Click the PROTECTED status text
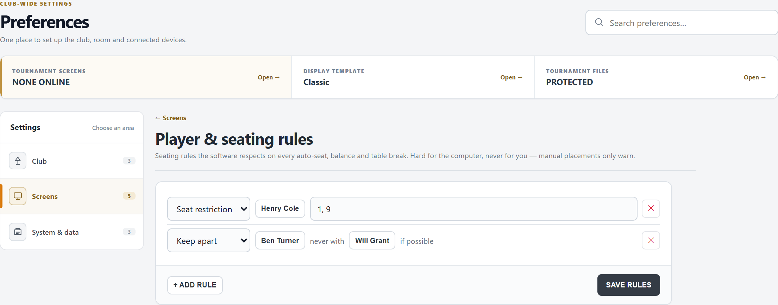This screenshot has height=305, width=778. pos(570,82)
